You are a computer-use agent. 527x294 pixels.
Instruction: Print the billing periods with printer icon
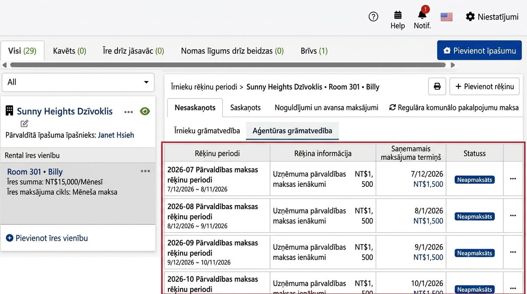pos(437,86)
